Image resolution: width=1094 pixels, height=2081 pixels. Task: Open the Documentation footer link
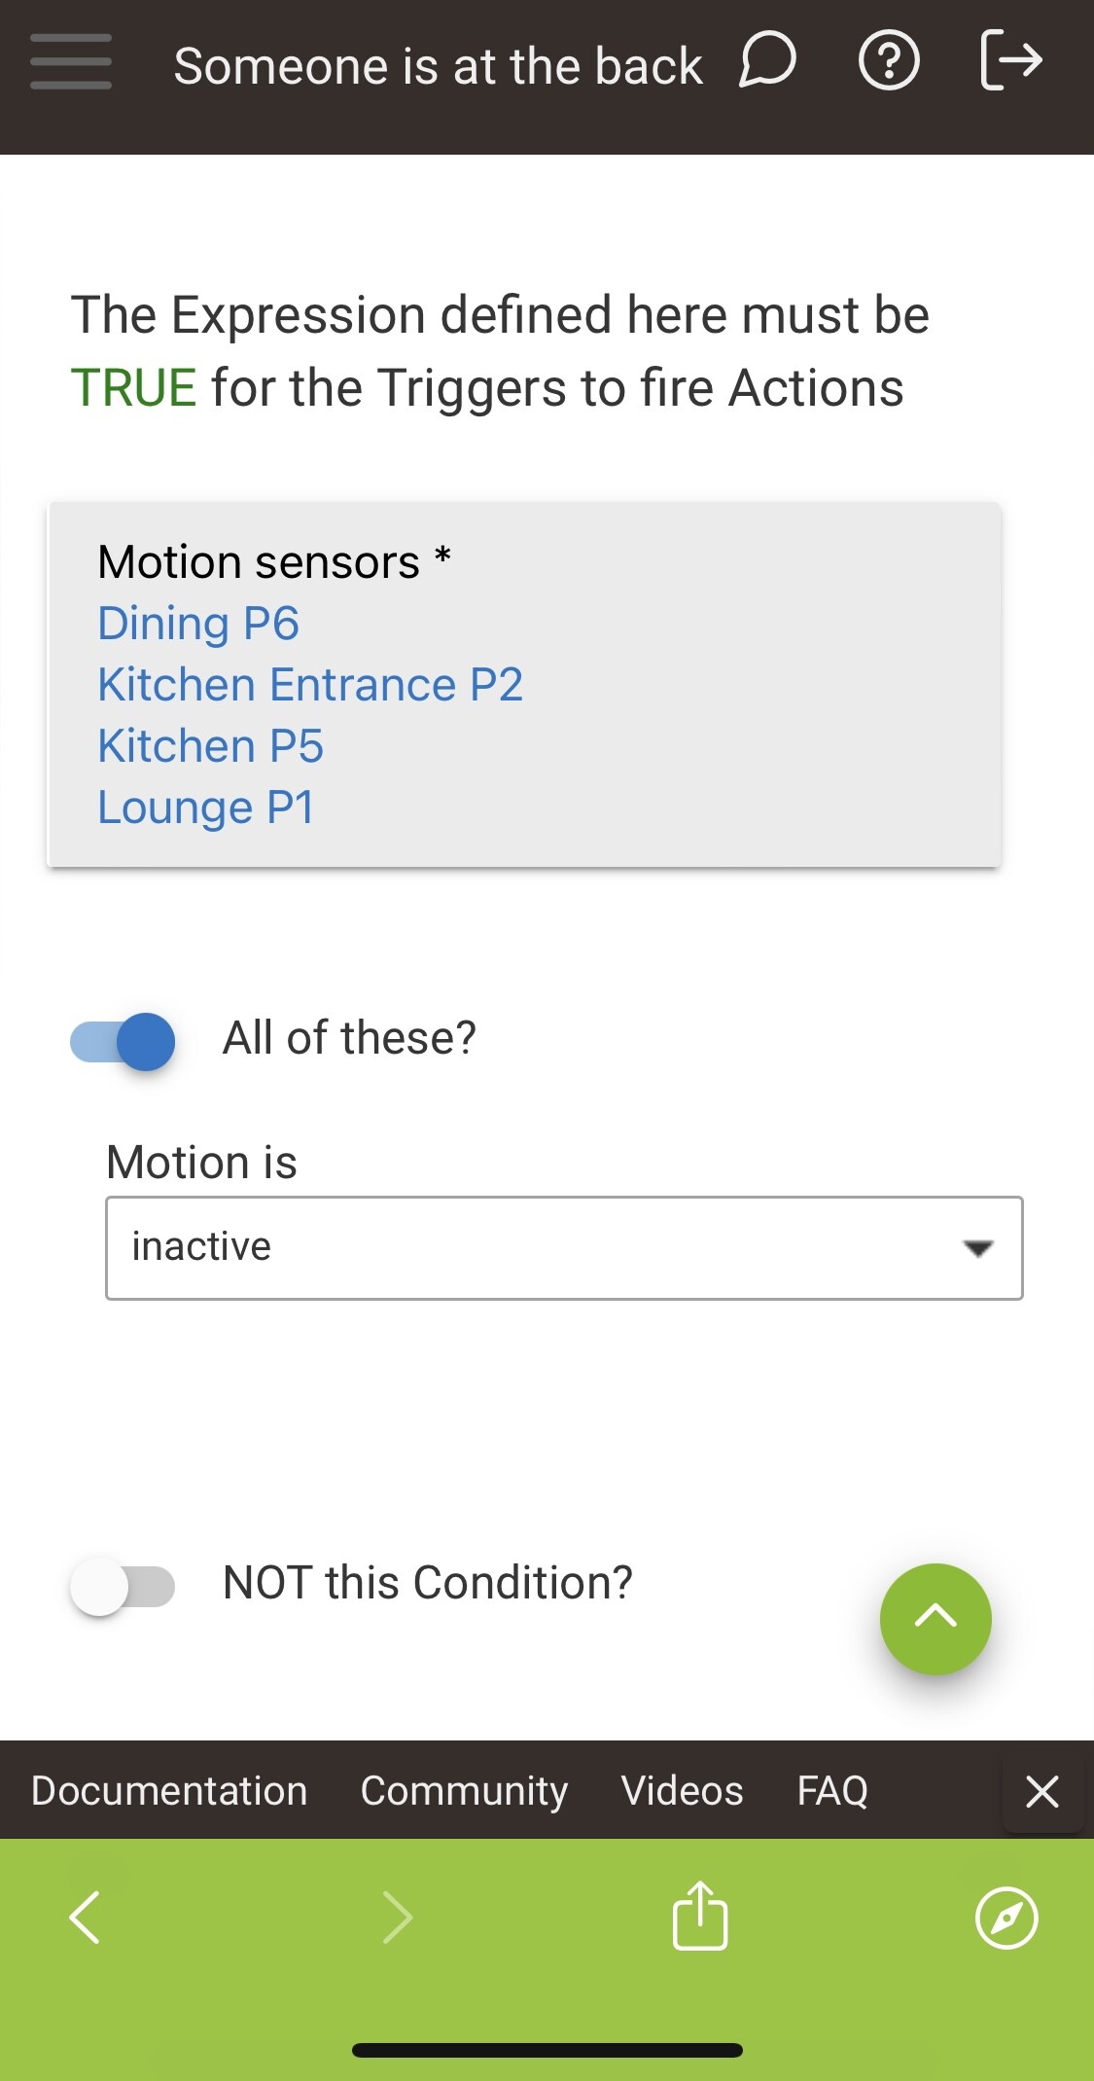point(169,1790)
